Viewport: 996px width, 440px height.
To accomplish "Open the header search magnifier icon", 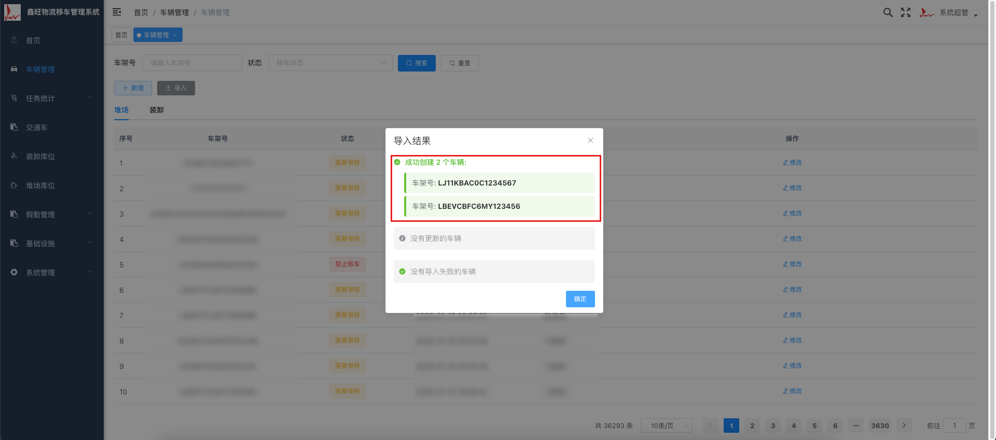I will pos(888,12).
